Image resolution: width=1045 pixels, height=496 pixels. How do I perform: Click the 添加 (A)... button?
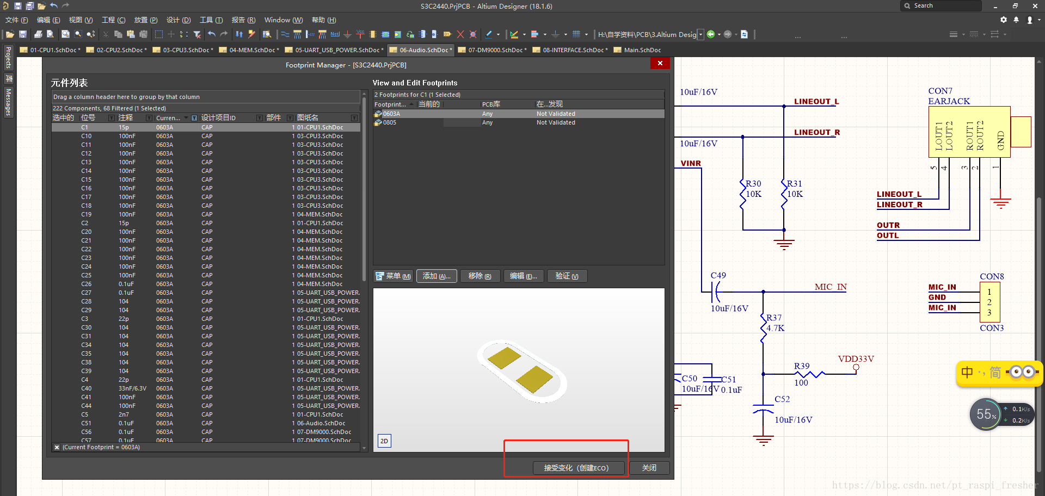pyautogui.click(x=437, y=276)
